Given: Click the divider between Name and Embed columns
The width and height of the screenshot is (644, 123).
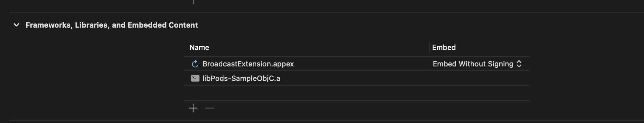Looking at the screenshot, I should pyautogui.click(x=430, y=47).
